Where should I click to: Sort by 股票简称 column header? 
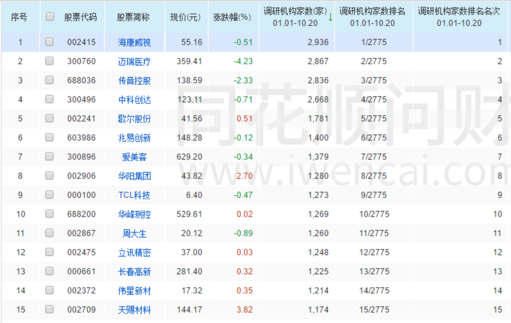click(x=133, y=17)
